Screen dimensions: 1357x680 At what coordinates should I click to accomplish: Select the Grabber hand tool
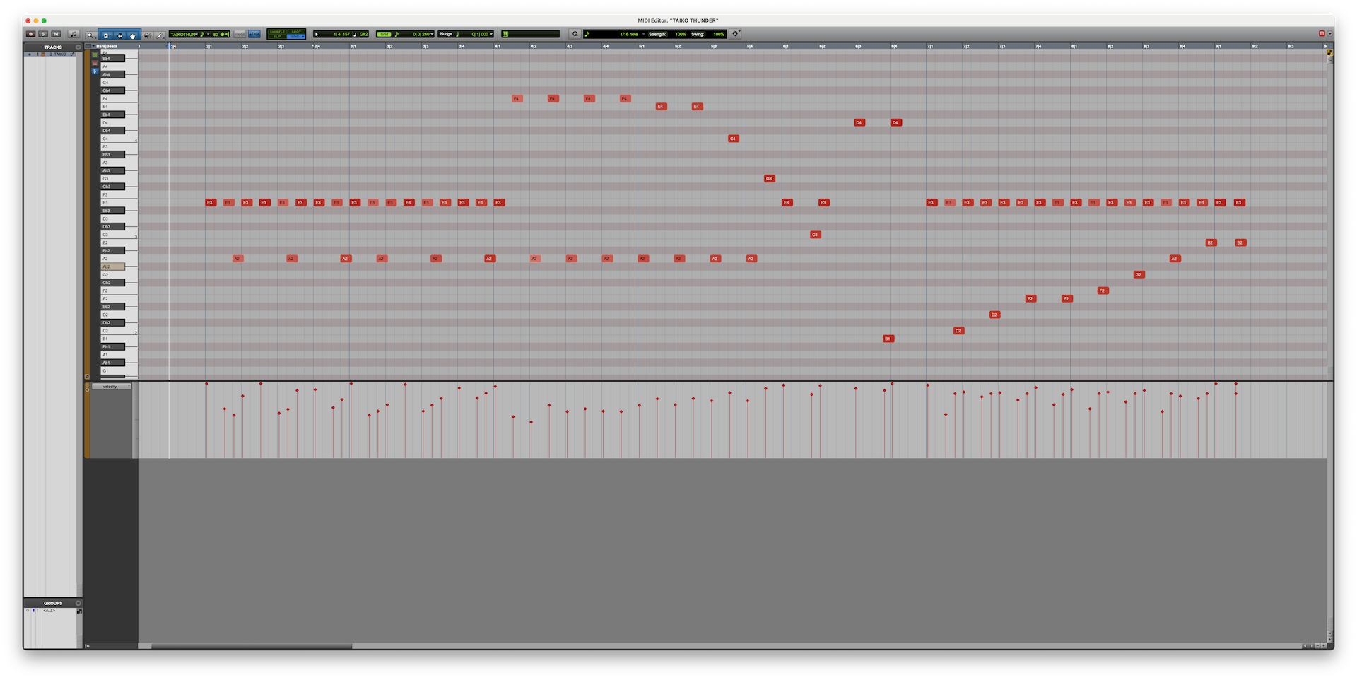click(132, 34)
